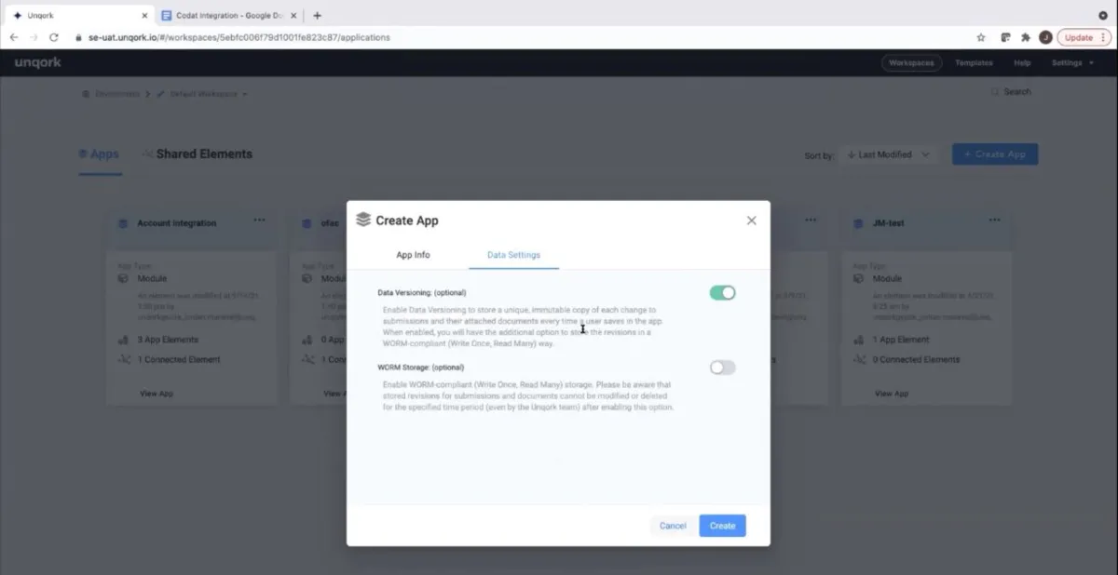1118x575 pixels.
Task: Reload the current page
Action: 54,37
